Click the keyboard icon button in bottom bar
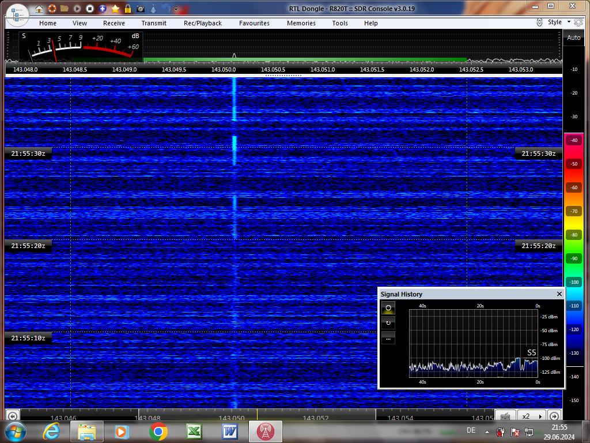Screen dimensions: 590x443 [x=505, y=416]
